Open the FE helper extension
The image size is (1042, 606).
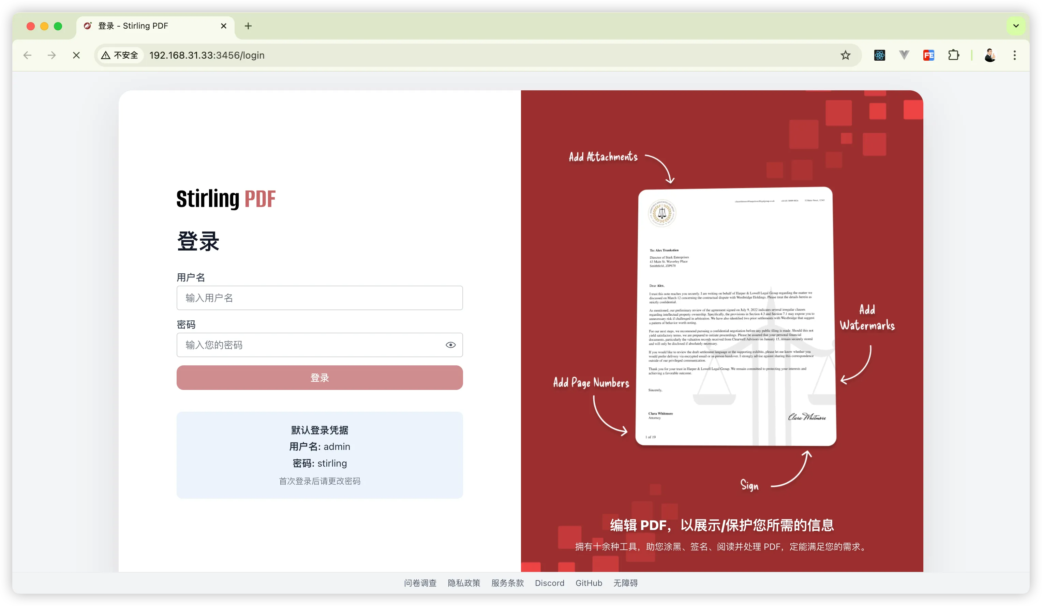(x=929, y=56)
